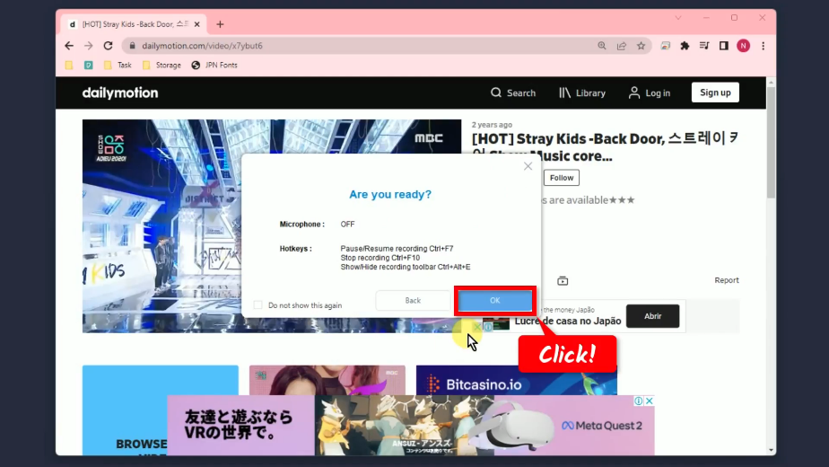Confirm with the OK button
829x467 pixels.
coord(495,300)
